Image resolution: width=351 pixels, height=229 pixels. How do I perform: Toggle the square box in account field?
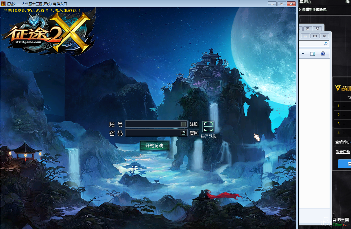coord(183,124)
